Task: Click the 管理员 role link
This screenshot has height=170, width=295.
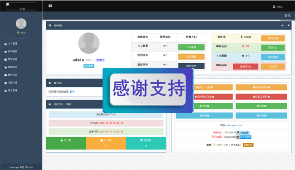Action: (x=100, y=60)
